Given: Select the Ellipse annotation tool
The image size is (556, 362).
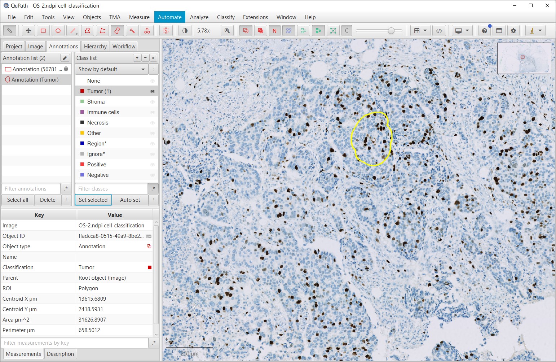Looking at the screenshot, I should pos(58,31).
